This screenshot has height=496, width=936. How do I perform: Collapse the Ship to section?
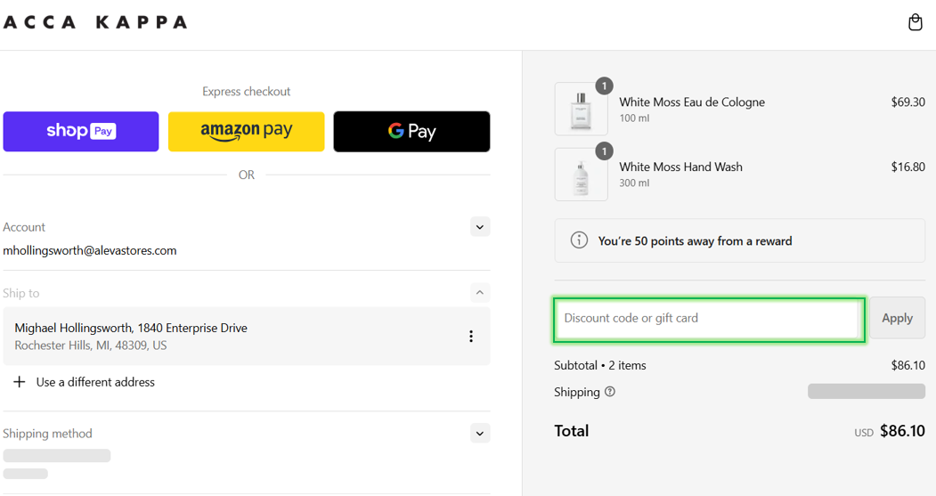[x=480, y=292]
